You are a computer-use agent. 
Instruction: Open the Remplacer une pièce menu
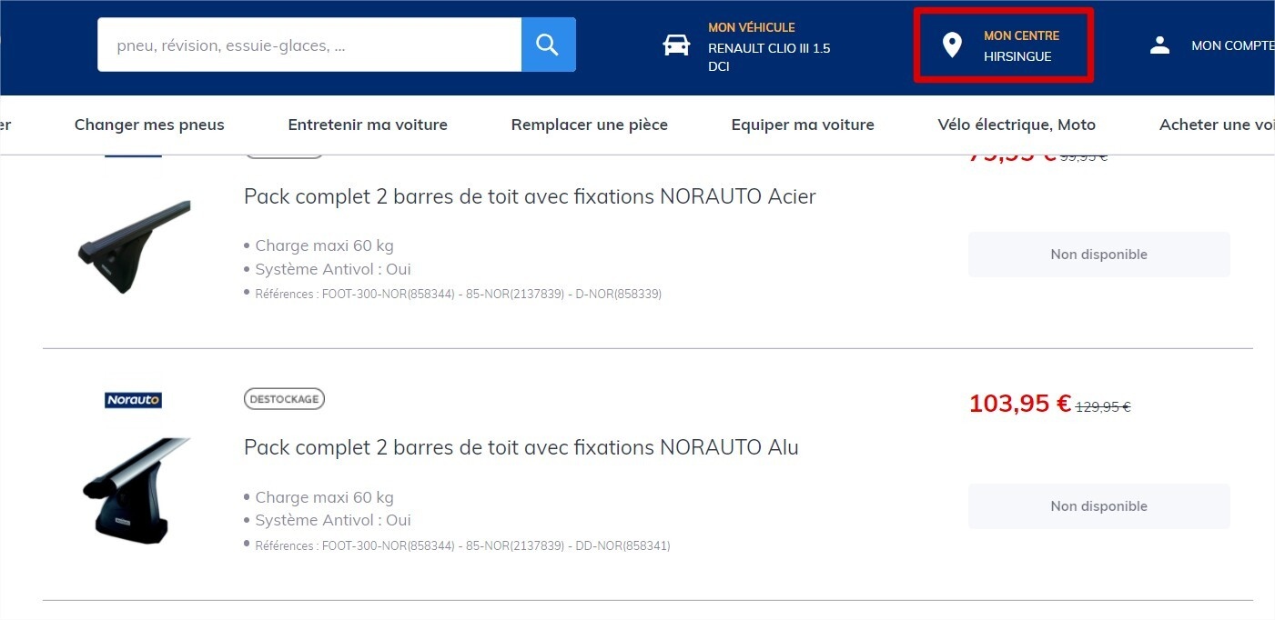(590, 125)
